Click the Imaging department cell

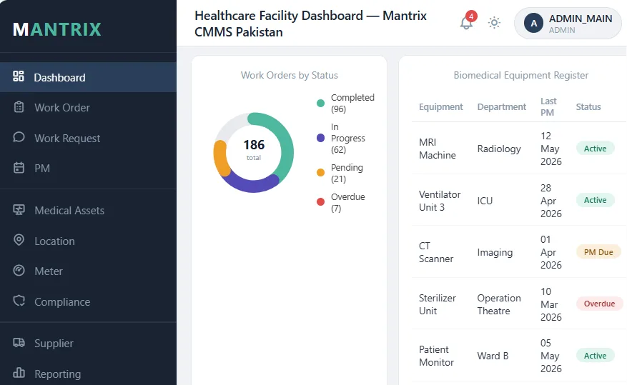495,253
